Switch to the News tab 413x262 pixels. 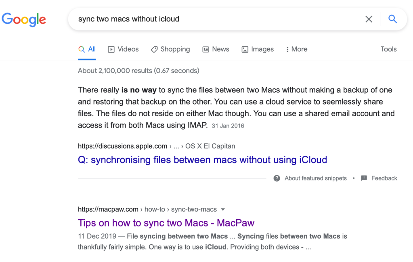216,49
